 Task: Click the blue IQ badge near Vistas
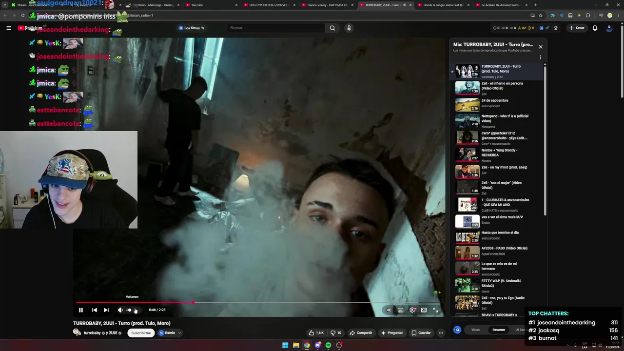point(457,330)
